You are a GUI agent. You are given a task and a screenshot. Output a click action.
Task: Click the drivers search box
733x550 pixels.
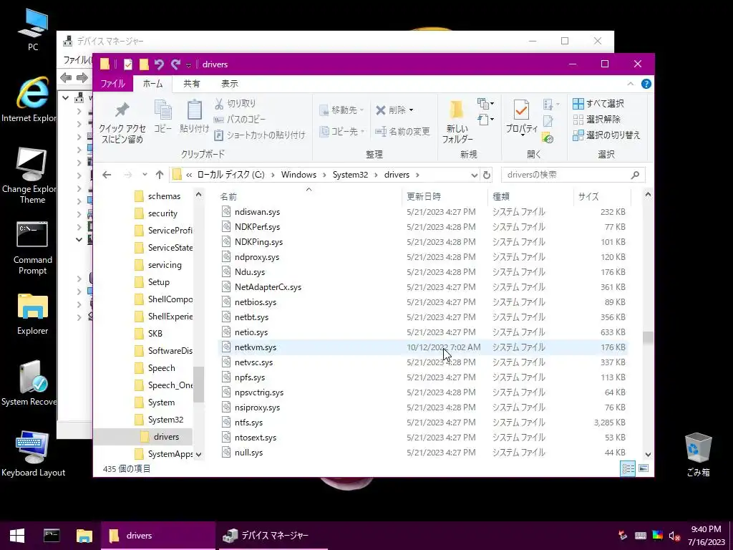coord(573,175)
